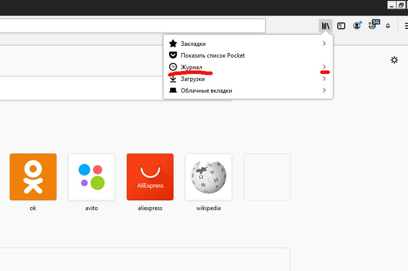Viewport: 408px width, 271px height.
Task: Open Облачные вкладки entry
Action: pos(248,91)
